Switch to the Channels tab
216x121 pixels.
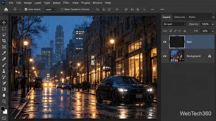[180, 17]
